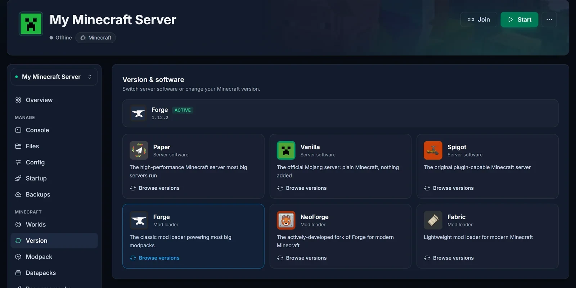The height and width of the screenshot is (288, 576).
Task: Click the Fabric logo icon
Action: 433,220
